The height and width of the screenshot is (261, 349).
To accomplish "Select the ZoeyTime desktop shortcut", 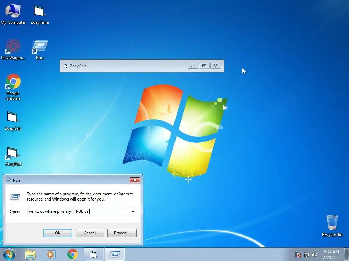I will [x=40, y=14].
